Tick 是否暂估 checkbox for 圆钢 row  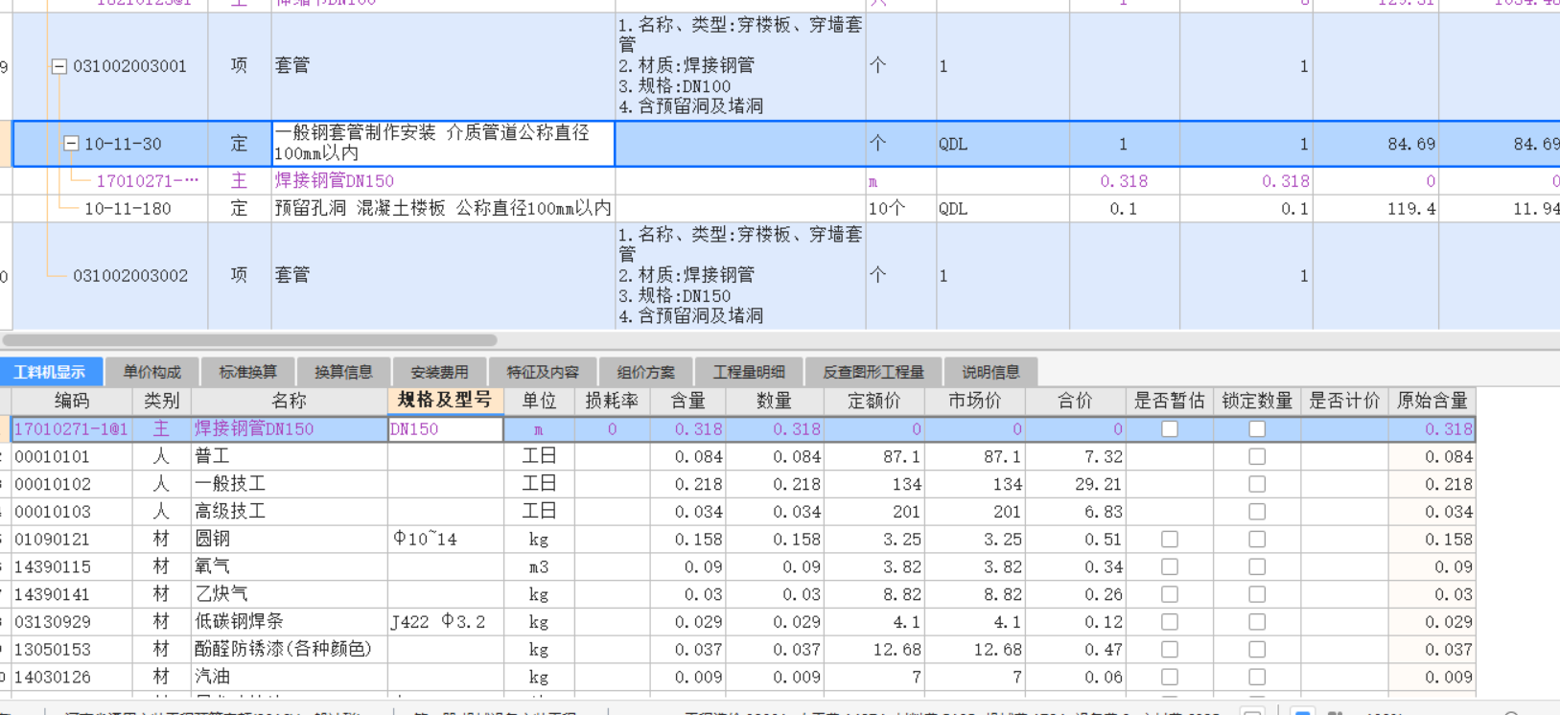coord(1170,540)
